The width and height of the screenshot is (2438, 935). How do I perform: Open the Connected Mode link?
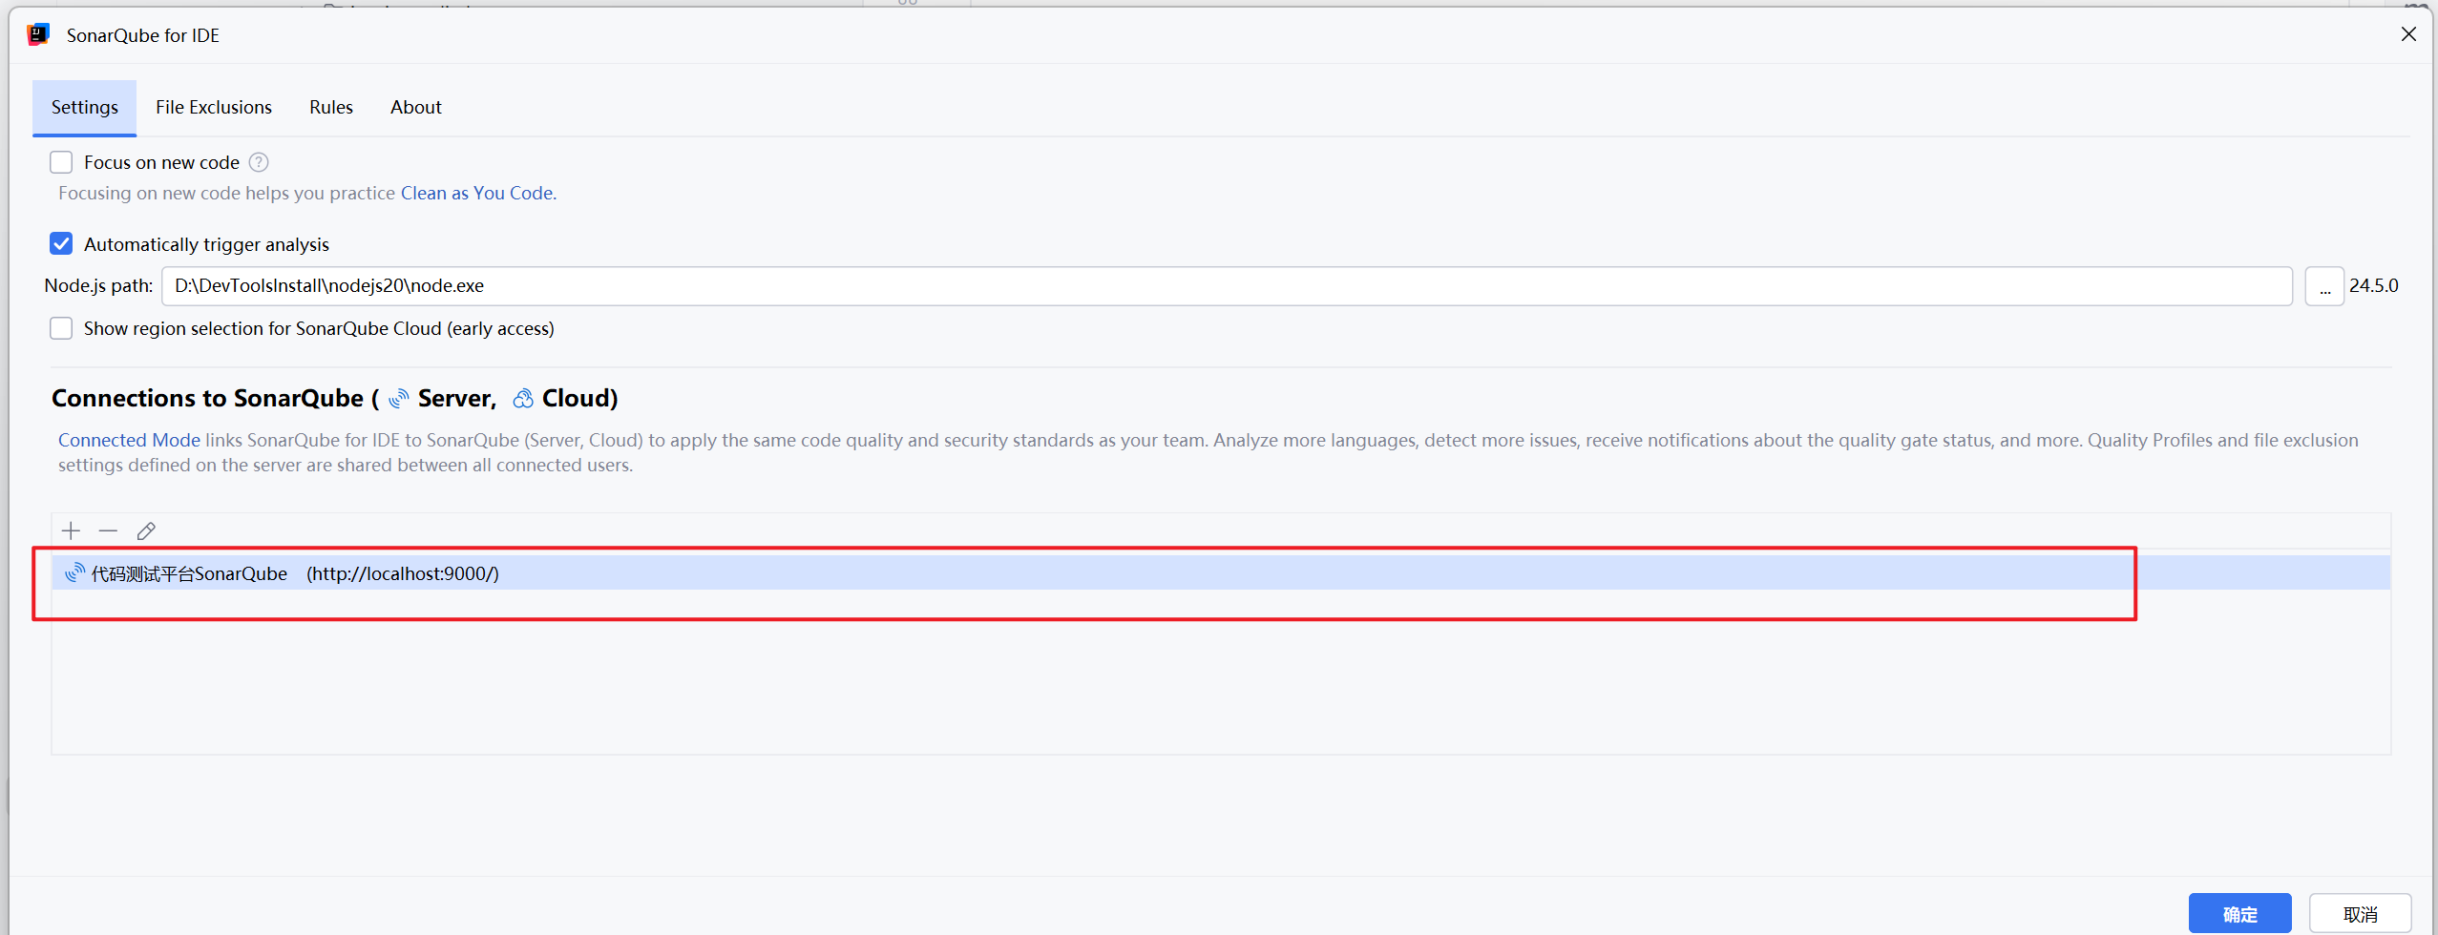129,440
